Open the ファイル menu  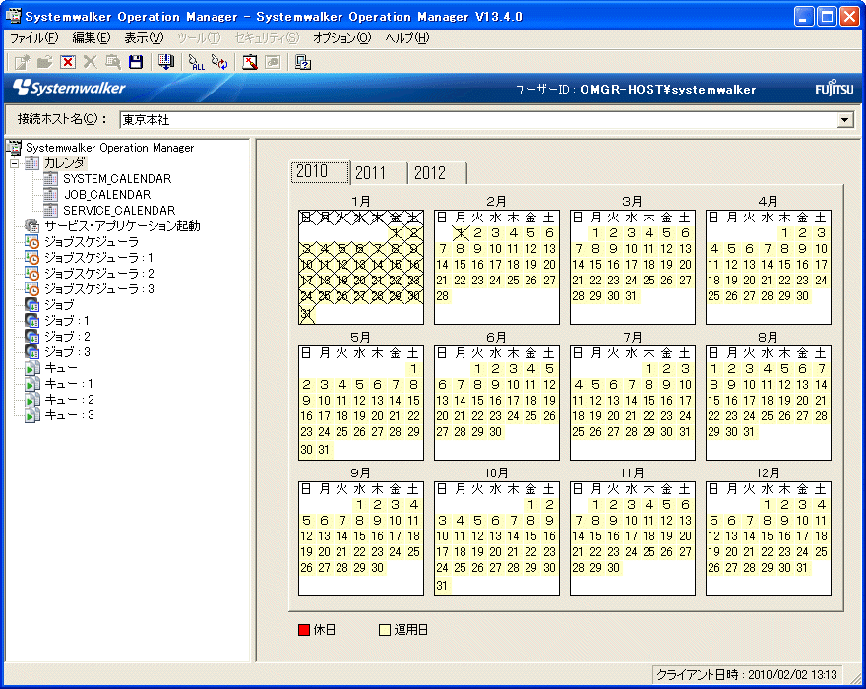(x=34, y=38)
